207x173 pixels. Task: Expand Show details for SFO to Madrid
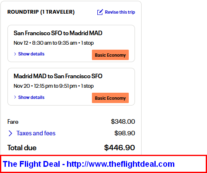pyautogui.click(x=31, y=54)
